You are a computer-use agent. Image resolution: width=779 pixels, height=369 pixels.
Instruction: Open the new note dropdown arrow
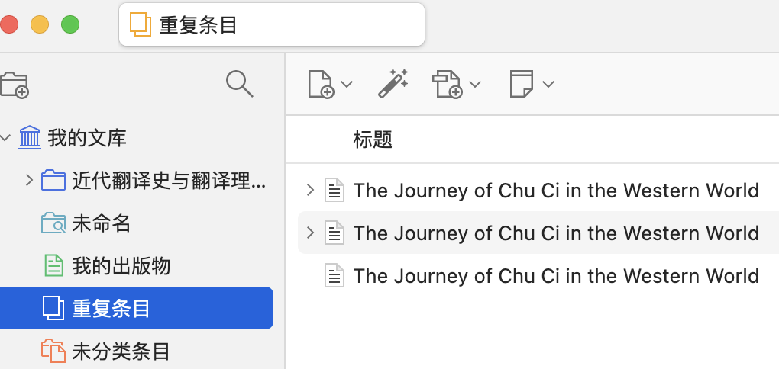coord(548,84)
